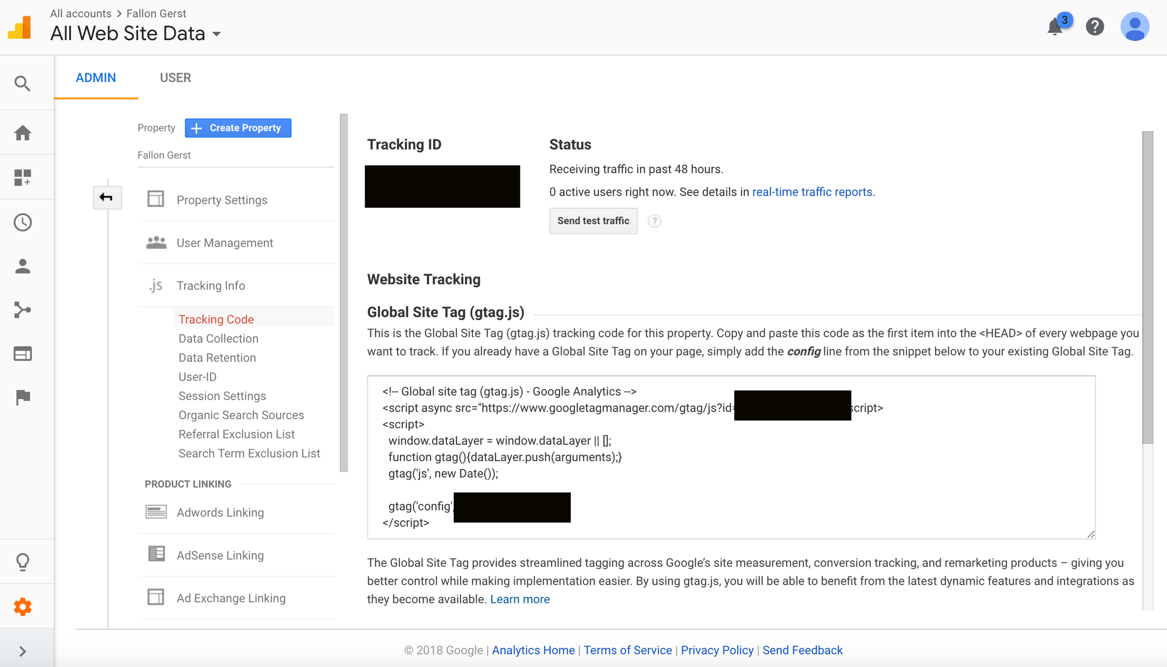Go to Home via house icon
Screen dimensions: 1167x667
coord(22,133)
